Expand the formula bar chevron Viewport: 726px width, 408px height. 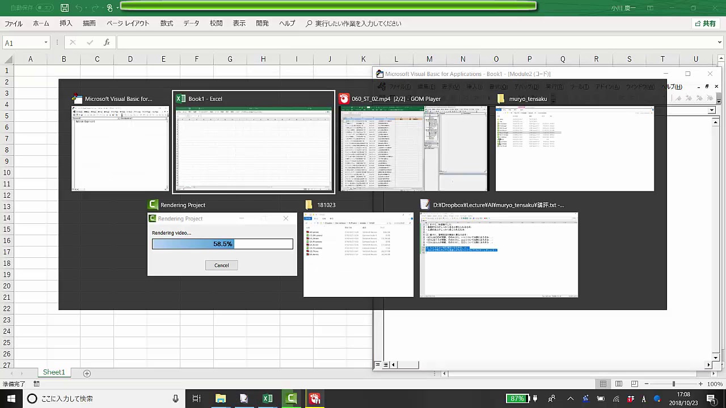click(720, 42)
